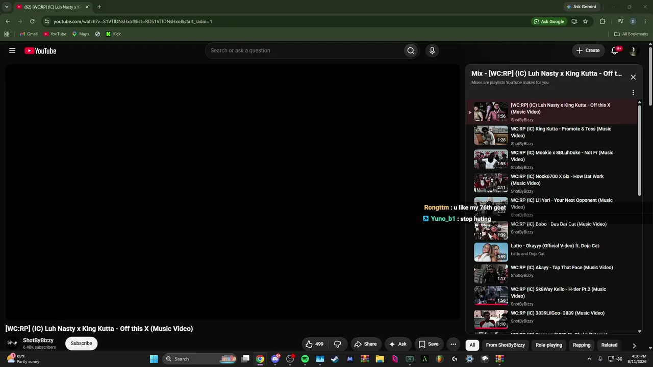Show more filter chips with the arrow
Screen dimensions: 653x367
tap(634, 345)
